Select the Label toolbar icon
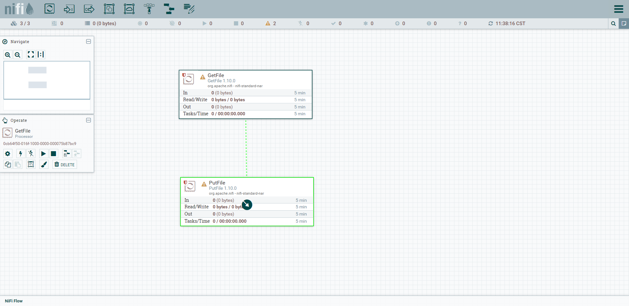629x306 pixels. pos(189,9)
